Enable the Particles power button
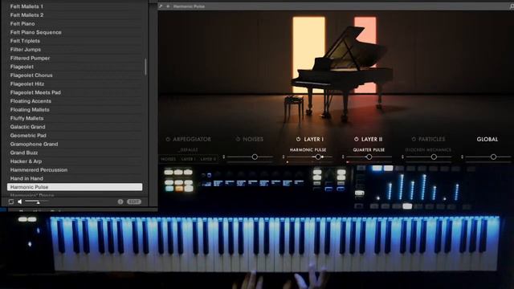 (414, 139)
